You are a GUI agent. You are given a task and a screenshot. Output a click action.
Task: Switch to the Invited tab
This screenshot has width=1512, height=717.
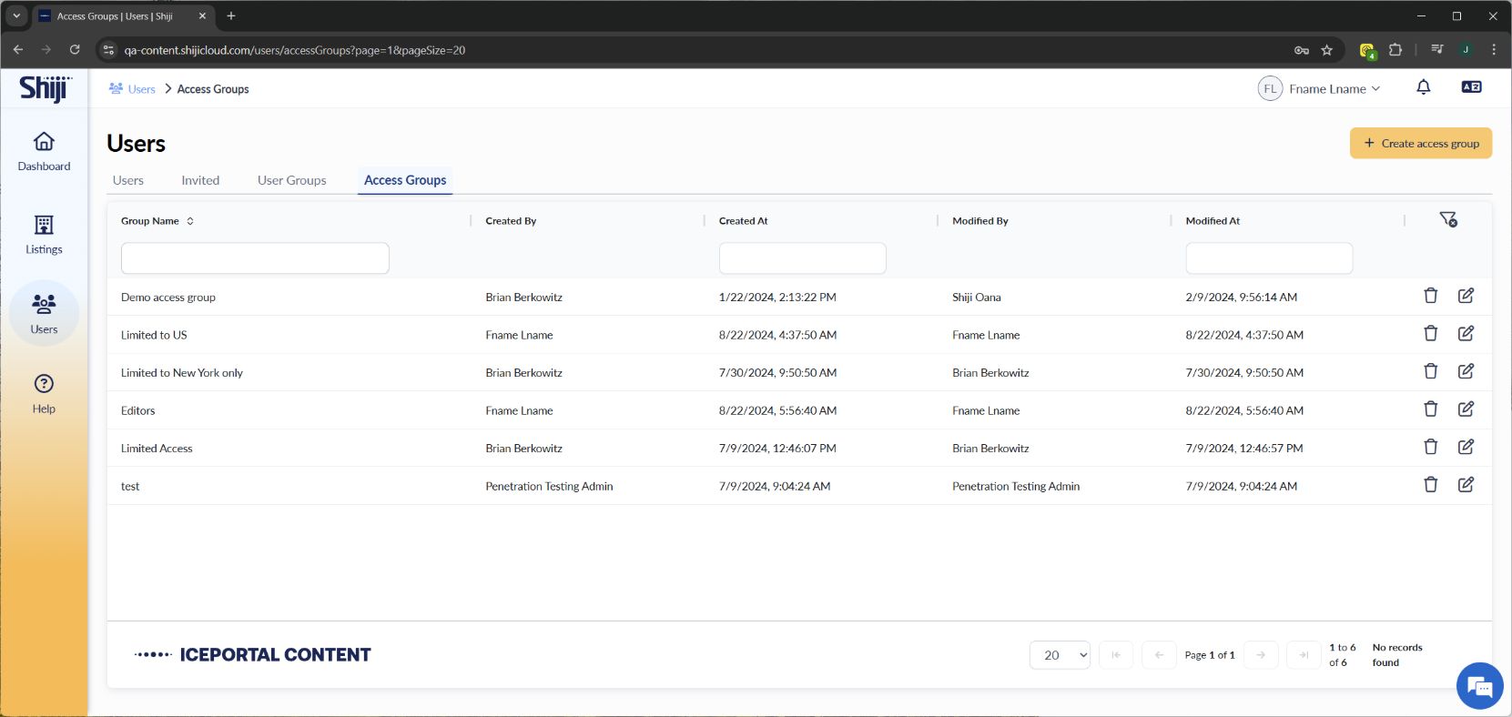pos(200,180)
